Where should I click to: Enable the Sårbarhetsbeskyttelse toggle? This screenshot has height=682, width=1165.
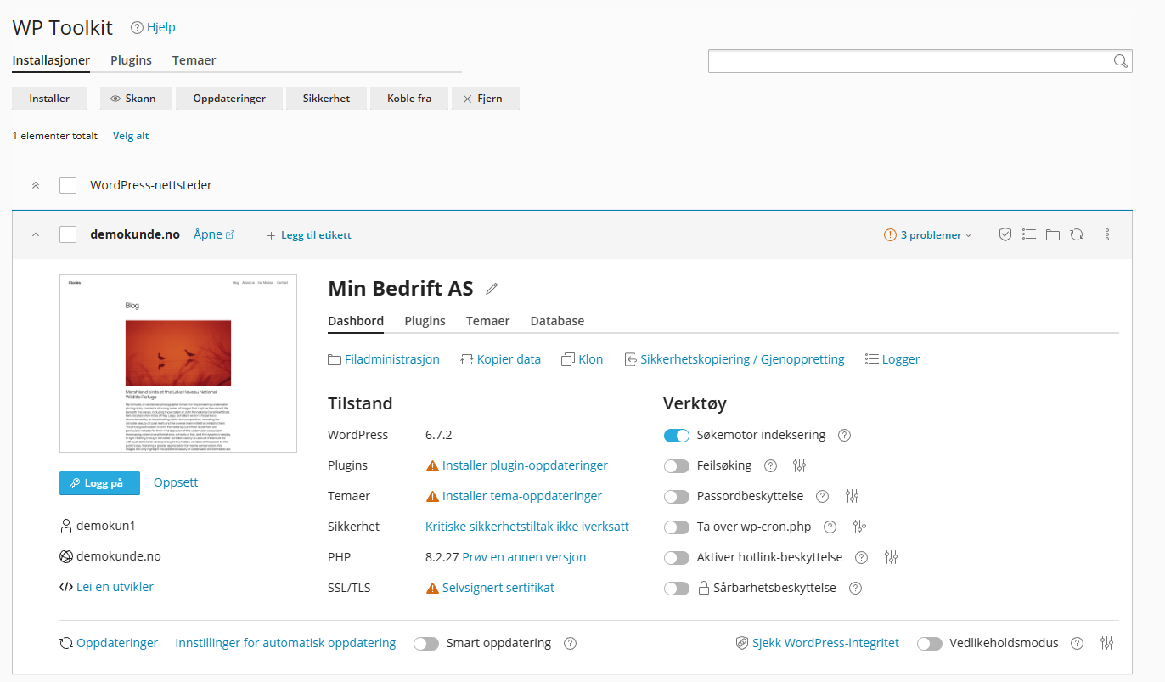point(677,589)
